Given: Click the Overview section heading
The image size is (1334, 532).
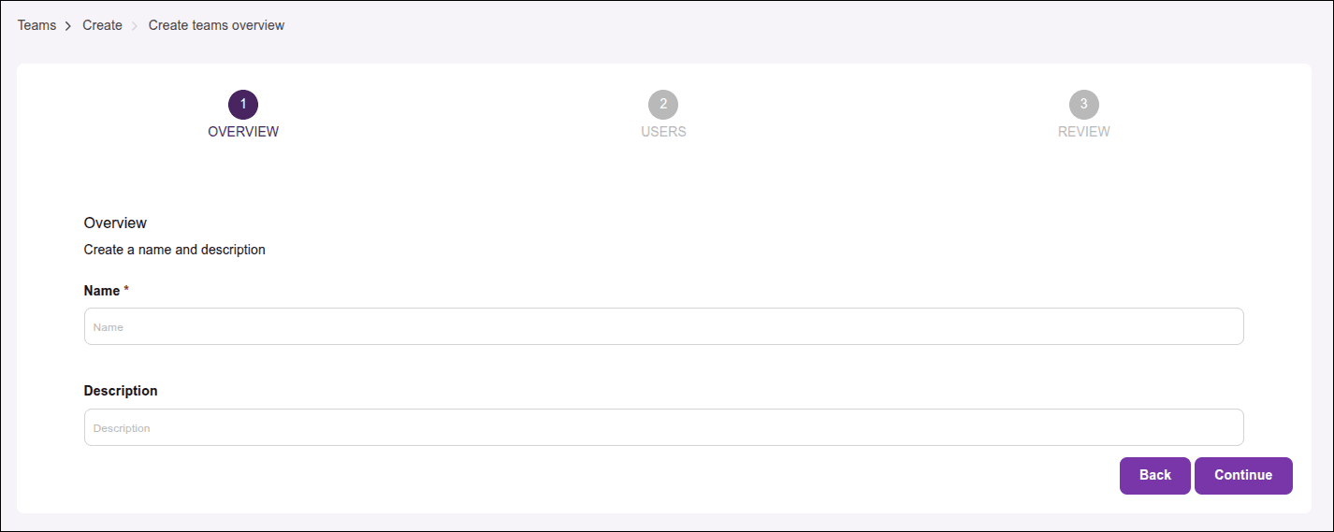Looking at the screenshot, I should 115,223.
